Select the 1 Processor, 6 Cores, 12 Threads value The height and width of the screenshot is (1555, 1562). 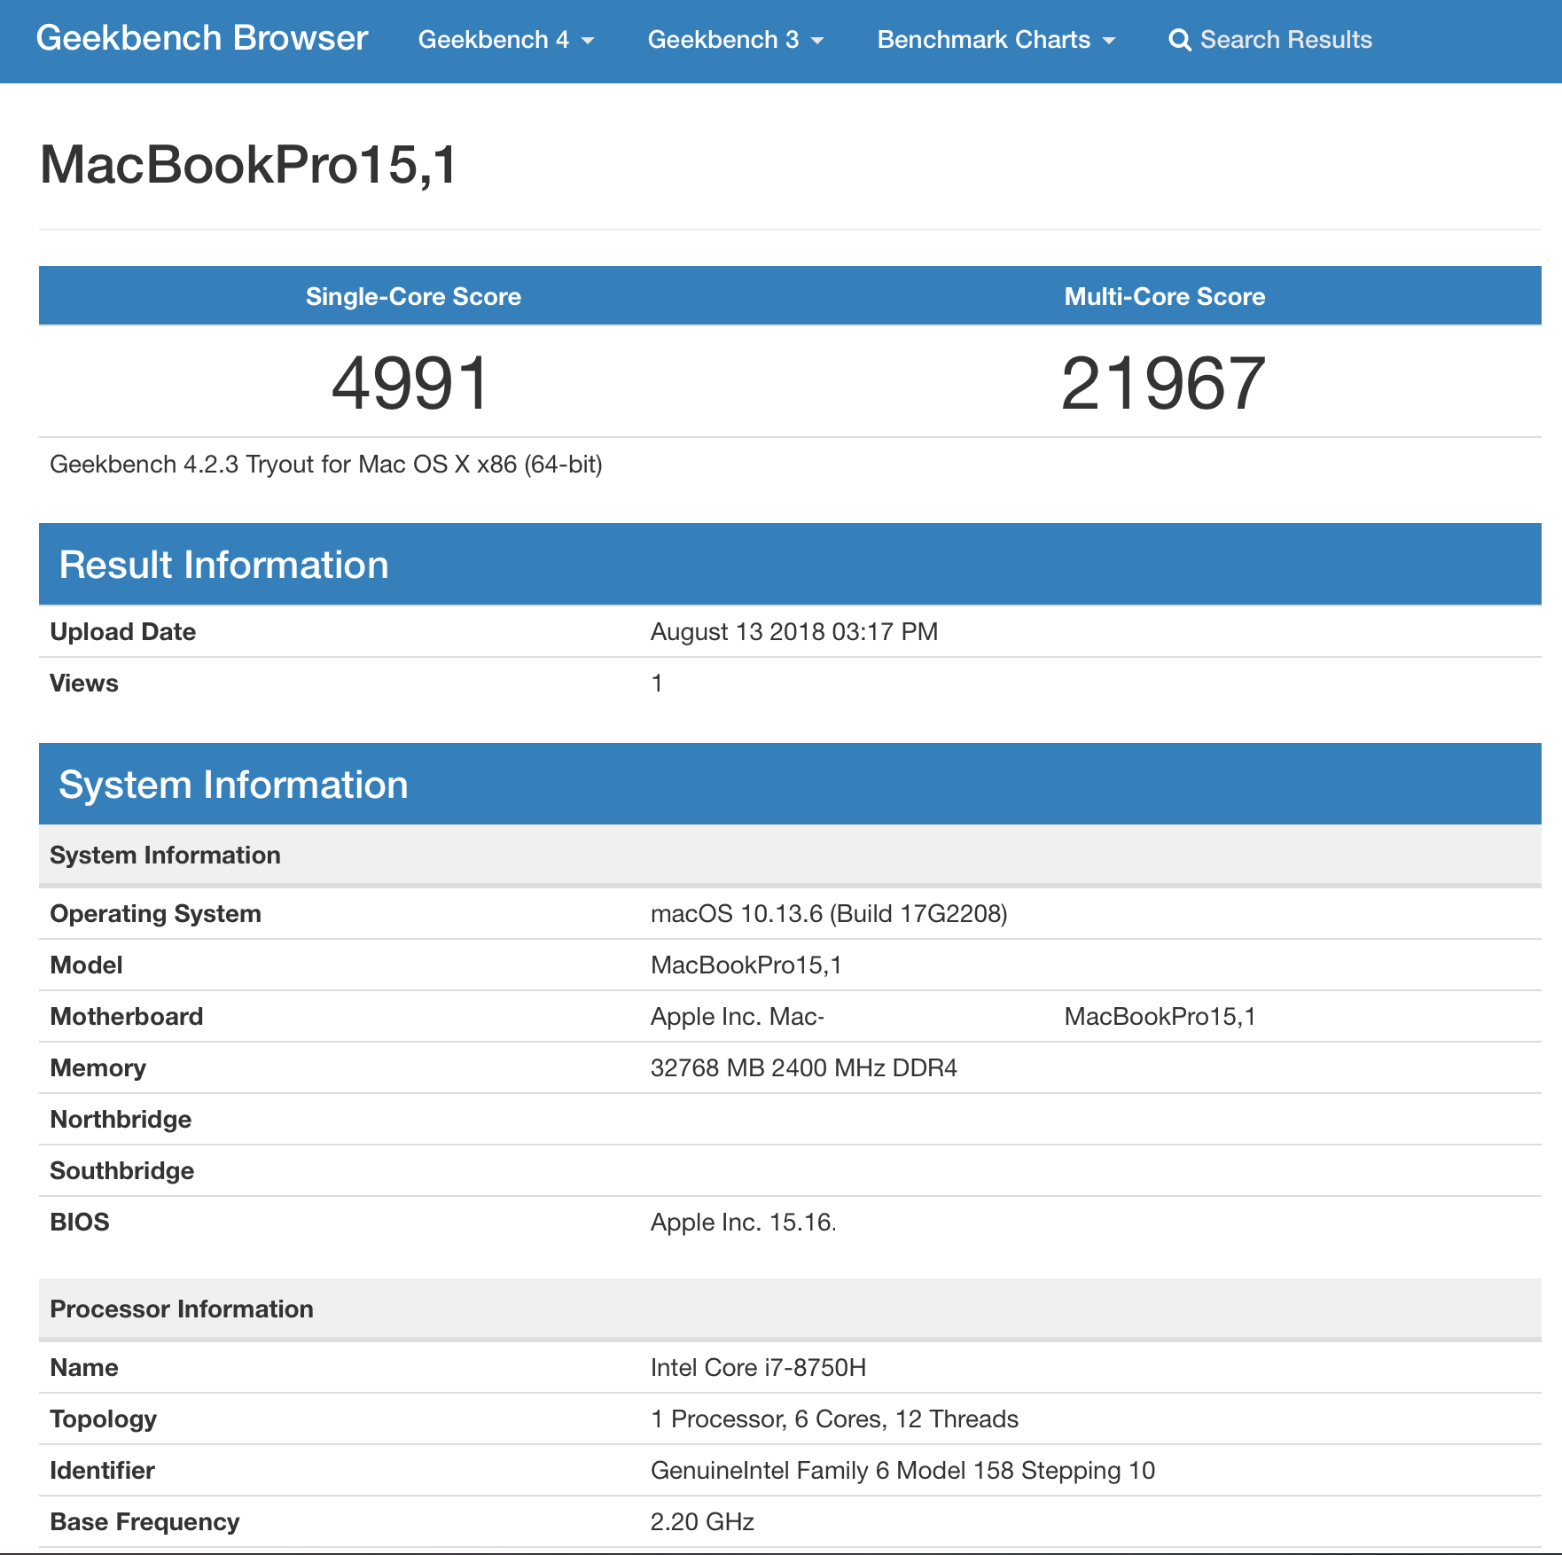[834, 1418]
